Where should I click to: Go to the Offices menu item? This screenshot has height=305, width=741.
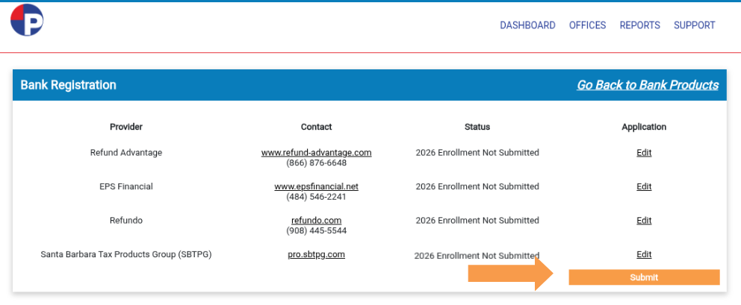[x=587, y=25]
